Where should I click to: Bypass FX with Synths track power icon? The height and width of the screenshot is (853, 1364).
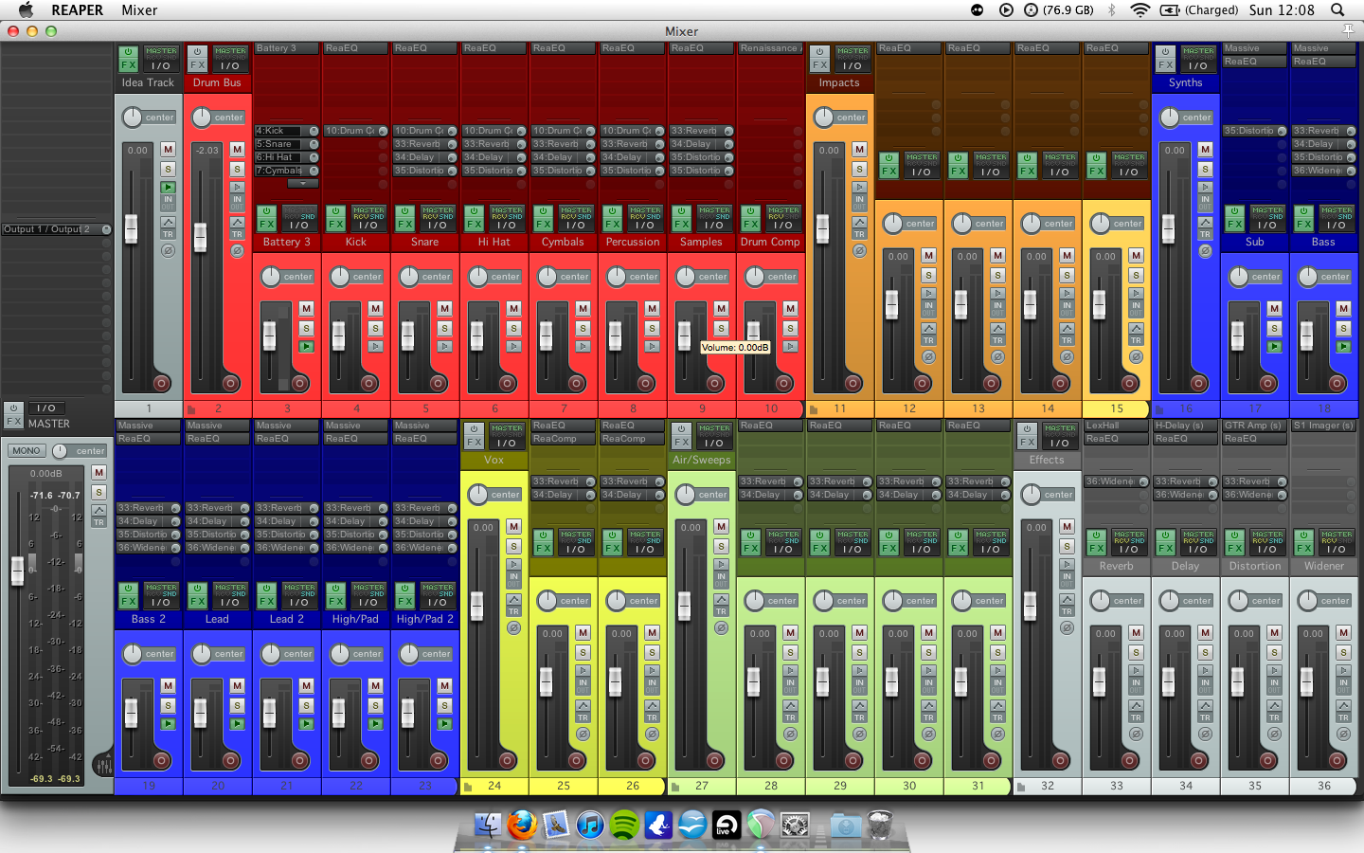click(1165, 52)
